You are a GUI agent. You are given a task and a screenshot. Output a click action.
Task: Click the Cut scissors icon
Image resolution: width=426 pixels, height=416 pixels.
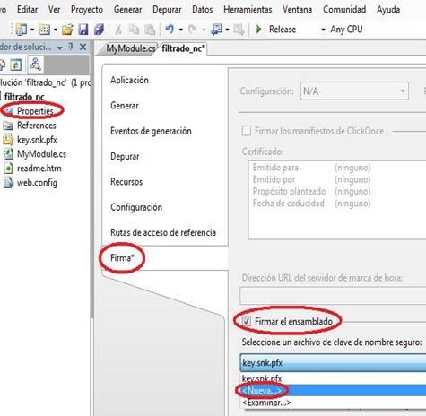[x=118, y=30]
